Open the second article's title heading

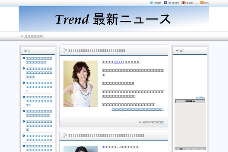(x=106, y=135)
